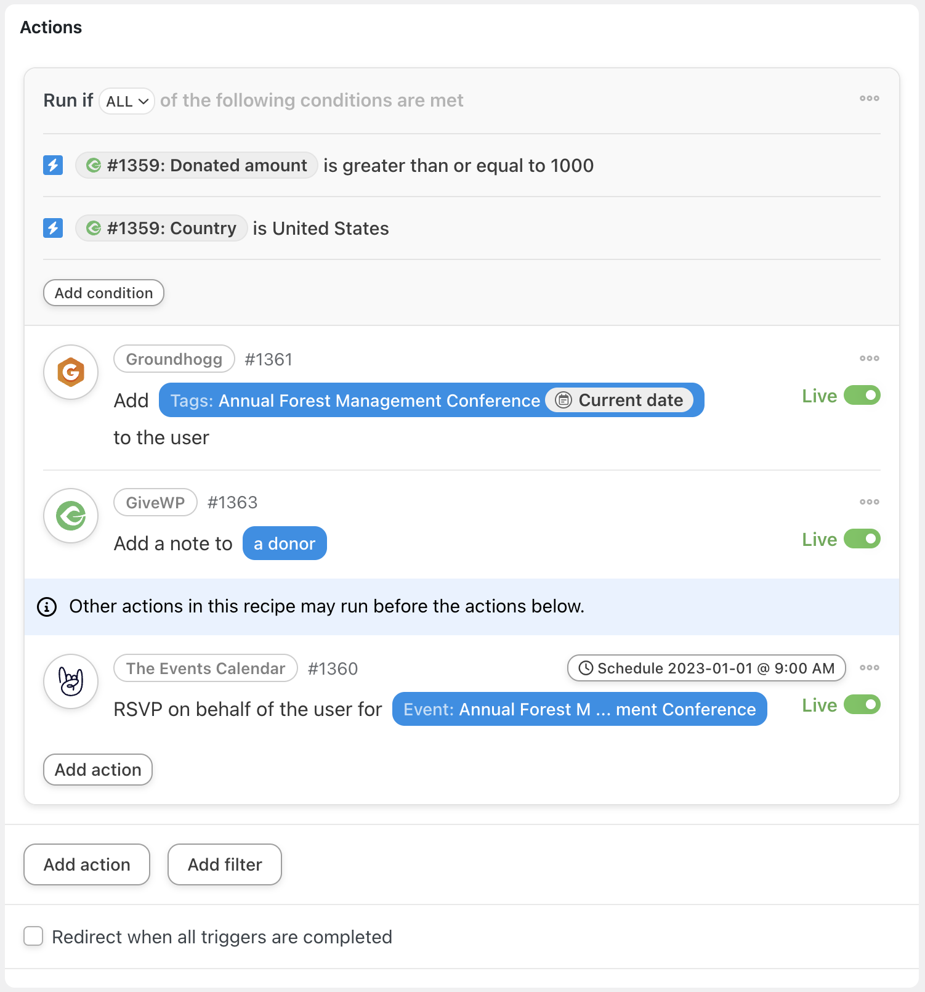Screen dimensions: 925x992
Task: Click the calendar icon in Current date token
Action: [x=563, y=400]
